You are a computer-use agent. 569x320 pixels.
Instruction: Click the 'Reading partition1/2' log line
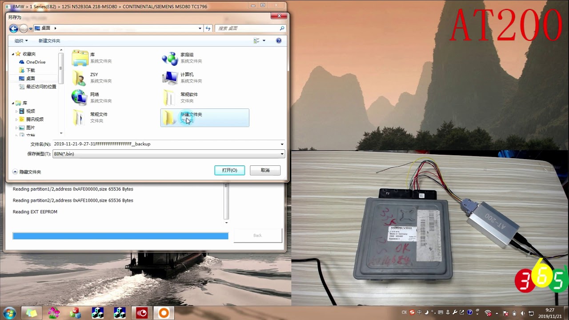click(x=73, y=189)
